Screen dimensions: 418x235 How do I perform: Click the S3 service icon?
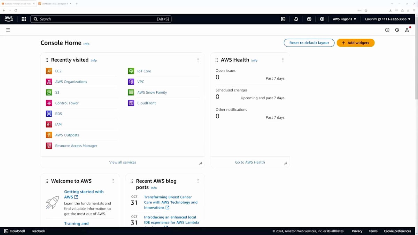point(49,92)
